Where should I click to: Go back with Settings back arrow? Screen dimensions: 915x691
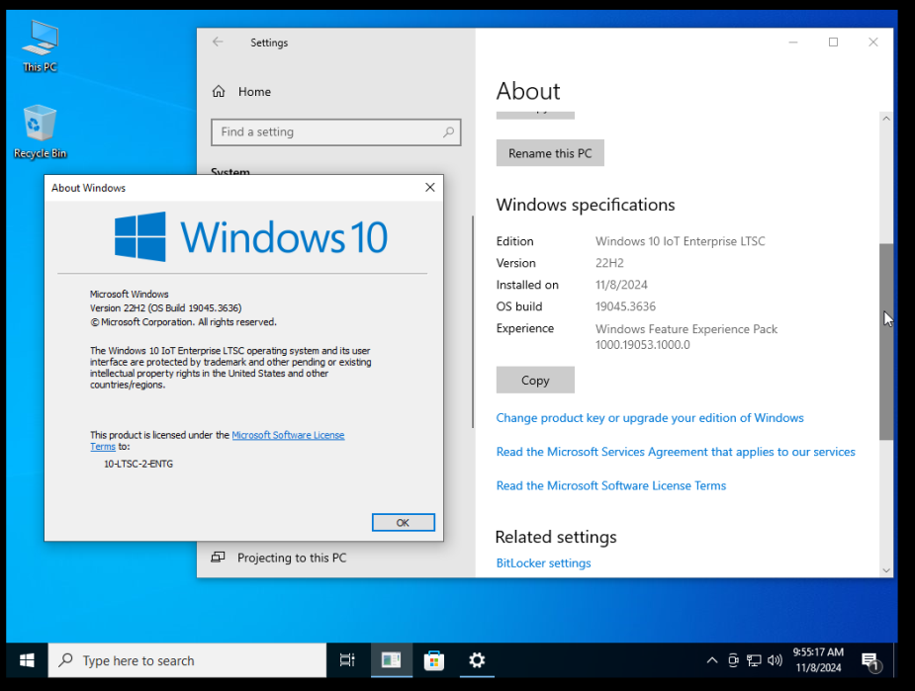click(218, 42)
